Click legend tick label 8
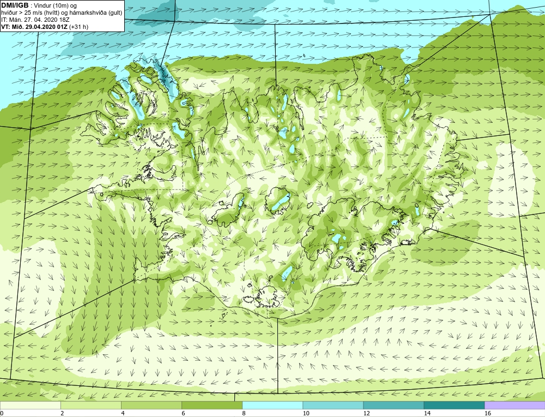This screenshot has width=545, height=417. (x=244, y=413)
